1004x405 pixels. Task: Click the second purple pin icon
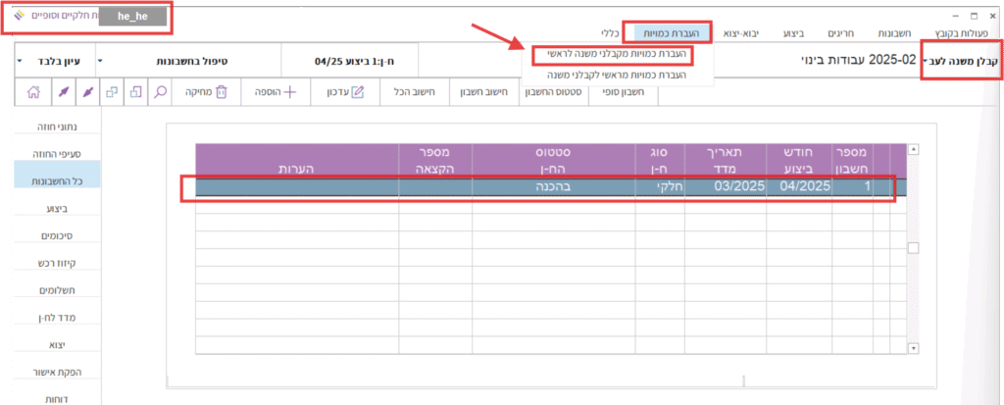(87, 93)
